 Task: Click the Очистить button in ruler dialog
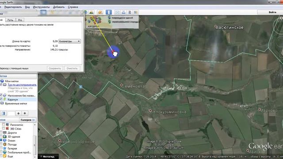(x=72, y=68)
